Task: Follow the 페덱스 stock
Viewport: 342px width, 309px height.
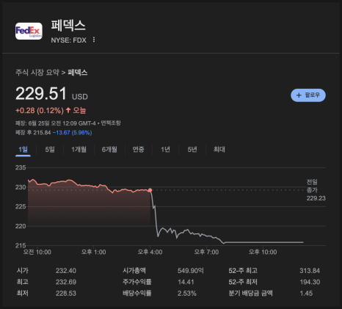Action: pos(308,95)
